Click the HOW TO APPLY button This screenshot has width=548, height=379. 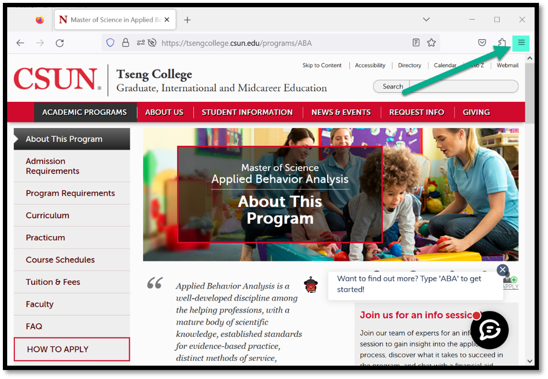[x=71, y=349]
